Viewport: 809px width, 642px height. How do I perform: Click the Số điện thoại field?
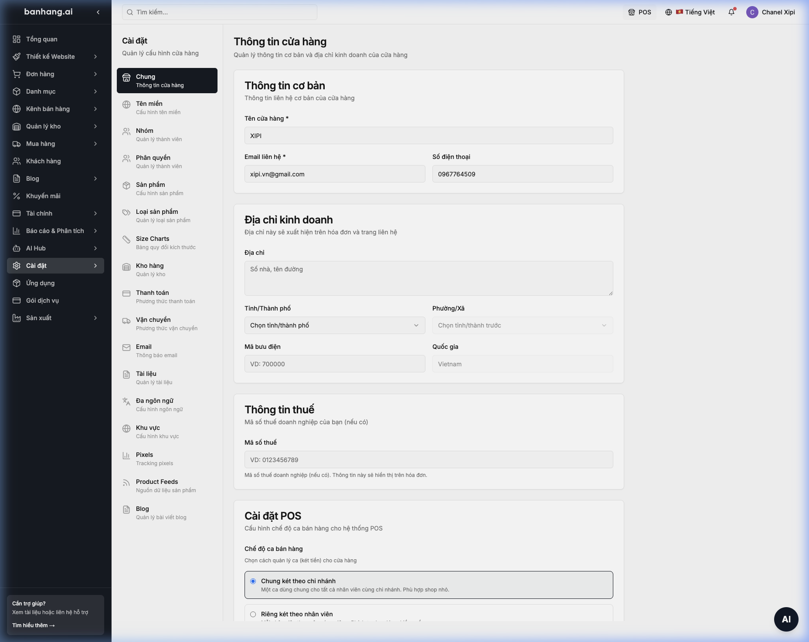(523, 174)
